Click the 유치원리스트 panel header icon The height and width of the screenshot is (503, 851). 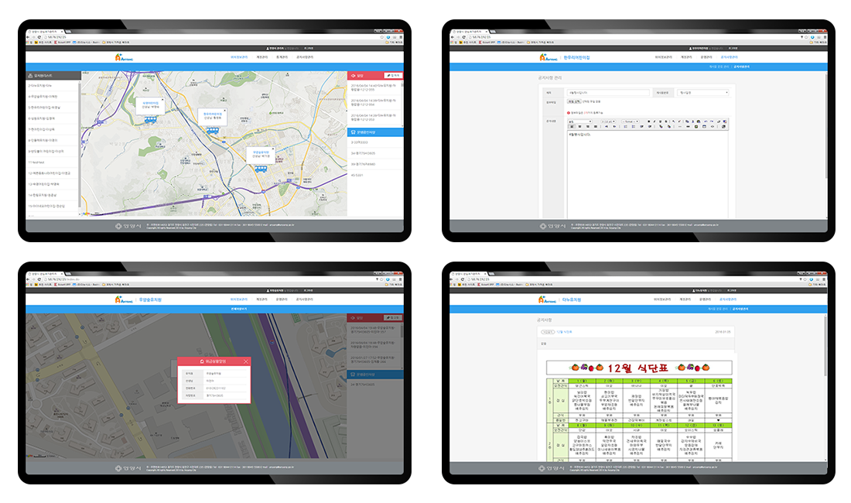(x=30, y=76)
